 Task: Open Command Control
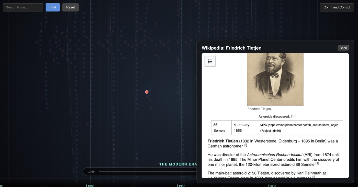click(x=337, y=7)
